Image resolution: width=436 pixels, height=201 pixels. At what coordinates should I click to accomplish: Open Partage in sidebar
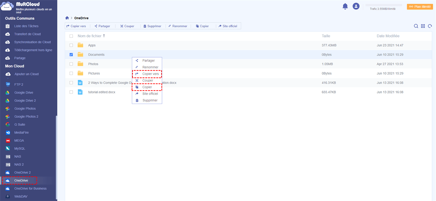[x=20, y=58]
